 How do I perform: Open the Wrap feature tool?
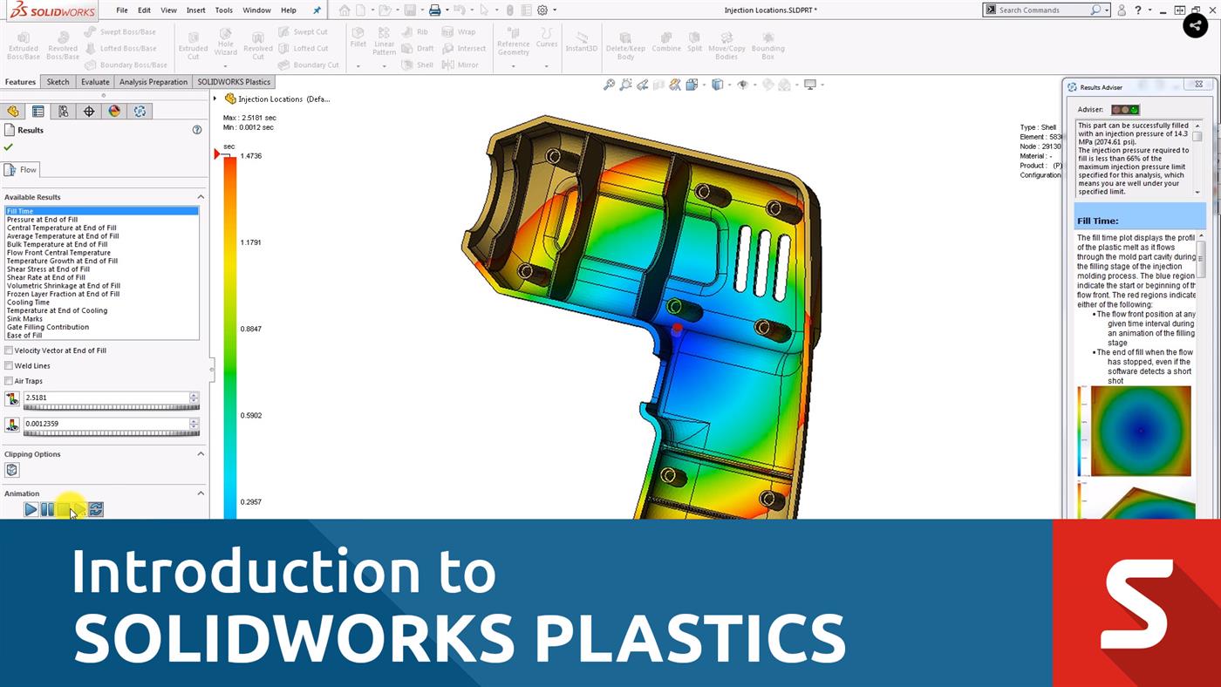[x=460, y=31]
